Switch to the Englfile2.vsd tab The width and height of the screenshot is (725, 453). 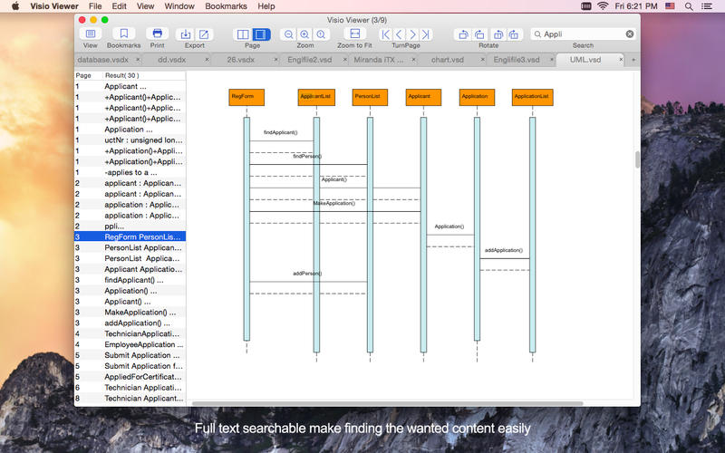[x=310, y=60]
